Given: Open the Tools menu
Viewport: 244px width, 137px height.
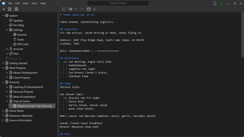Looking at the screenshot, I should pos(34,3).
